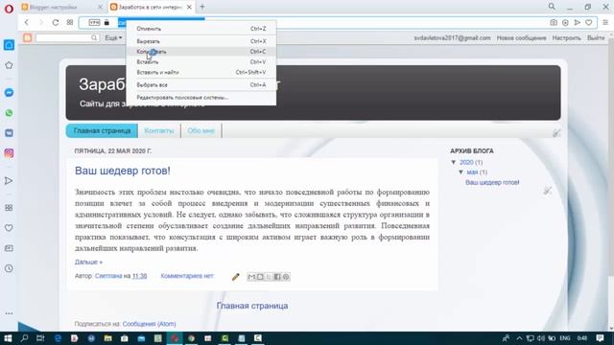Open Easy Setup sliders icon

(x=605, y=23)
